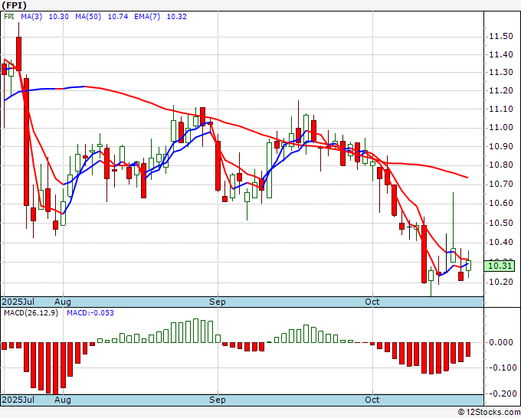Click the -0.200 MACD axis label
Image resolution: width=521 pixels, height=418 pixels.
[501, 394]
